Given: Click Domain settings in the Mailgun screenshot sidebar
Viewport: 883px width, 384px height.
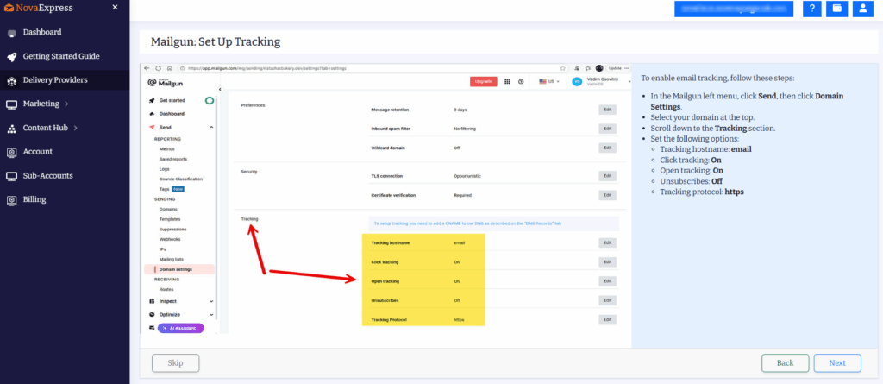Looking at the screenshot, I should coord(179,269).
